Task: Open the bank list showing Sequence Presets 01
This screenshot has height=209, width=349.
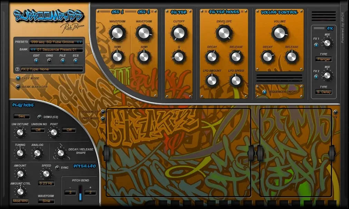Action: click(x=56, y=49)
